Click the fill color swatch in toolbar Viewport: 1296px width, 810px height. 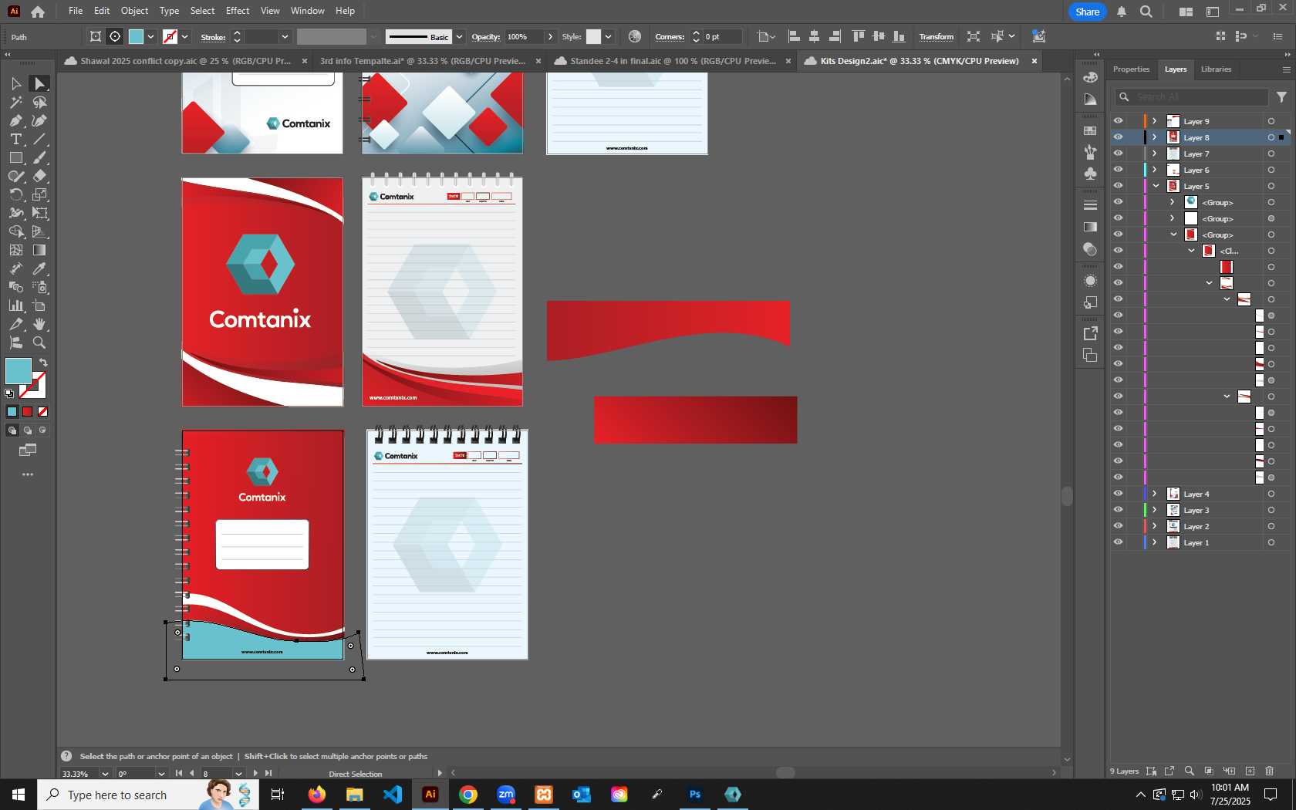[19, 371]
